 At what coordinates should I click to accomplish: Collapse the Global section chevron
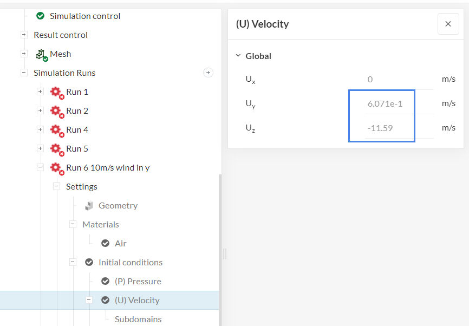(238, 56)
